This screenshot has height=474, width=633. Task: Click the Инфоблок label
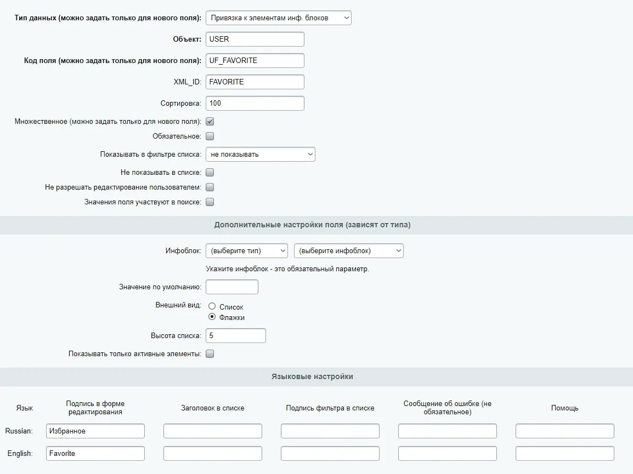[183, 250]
